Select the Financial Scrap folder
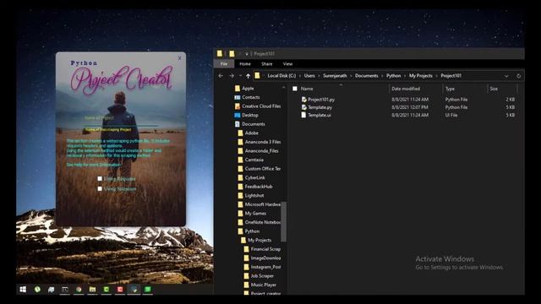Image resolution: width=541 pixels, height=304 pixels. point(265,249)
